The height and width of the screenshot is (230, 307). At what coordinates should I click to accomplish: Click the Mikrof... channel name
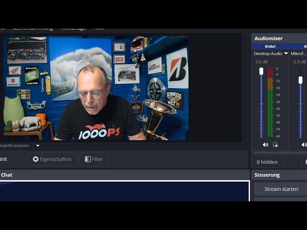pyautogui.click(x=298, y=53)
